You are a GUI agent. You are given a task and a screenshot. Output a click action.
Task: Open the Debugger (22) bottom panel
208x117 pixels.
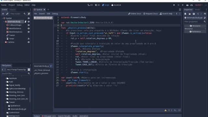click(x=49, y=116)
